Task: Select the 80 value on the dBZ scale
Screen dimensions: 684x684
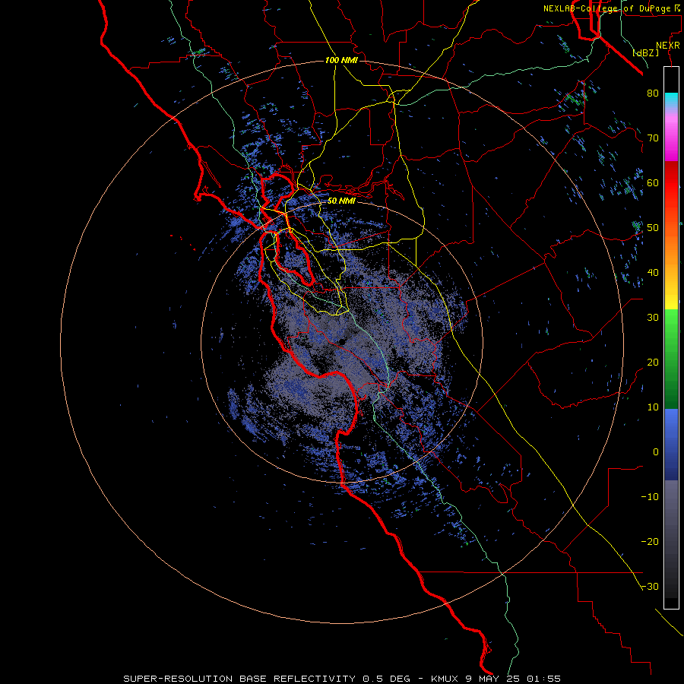Action: pyautogui.click(x=653, y=93)
